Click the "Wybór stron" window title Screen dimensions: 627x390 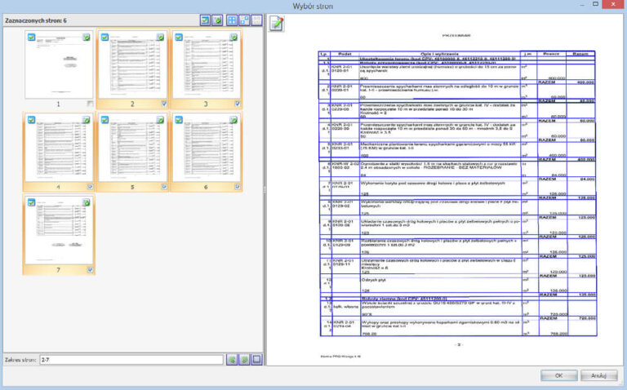313,6
